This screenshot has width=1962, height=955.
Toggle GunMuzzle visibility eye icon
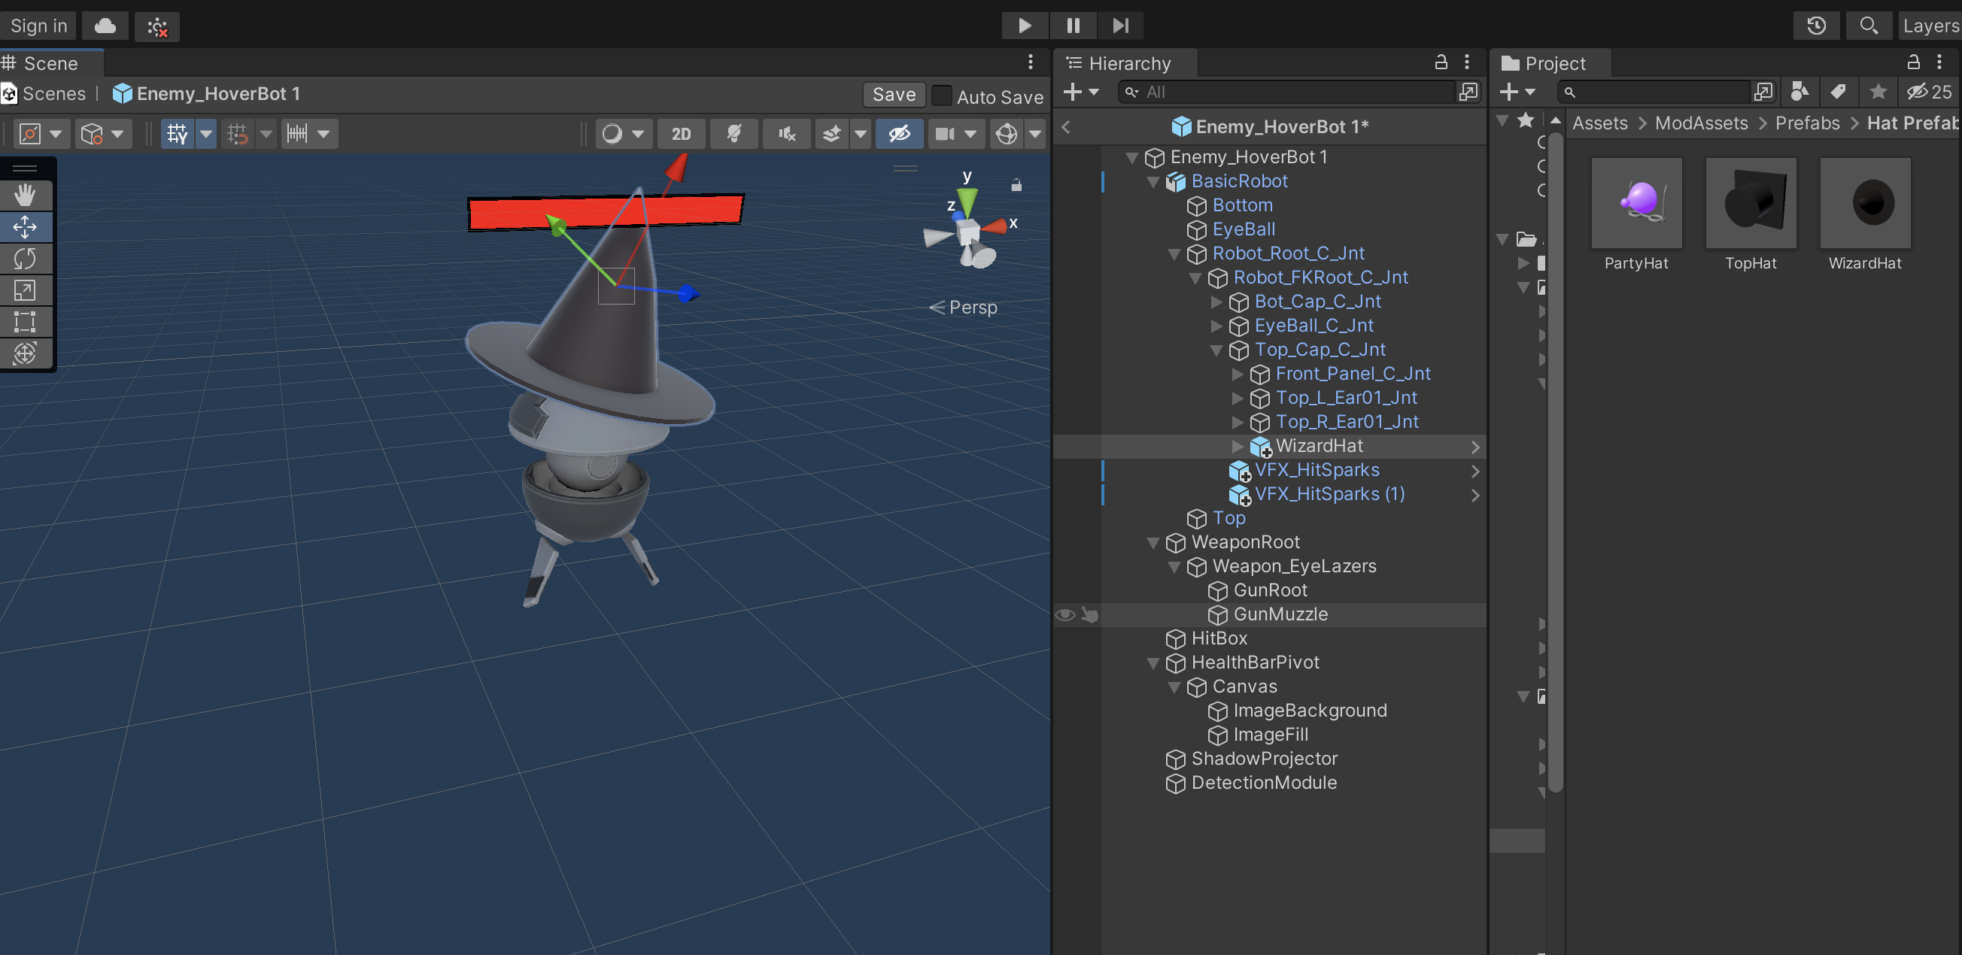click(1065, 614)
